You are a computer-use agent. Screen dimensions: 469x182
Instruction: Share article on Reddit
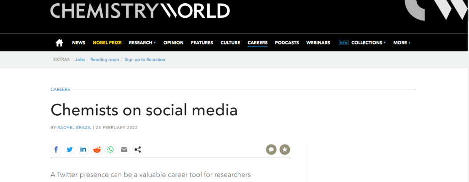point(97,150)
